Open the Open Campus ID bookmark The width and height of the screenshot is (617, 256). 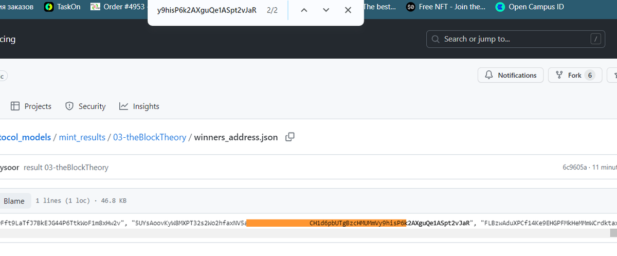click(x=530, y=7)
